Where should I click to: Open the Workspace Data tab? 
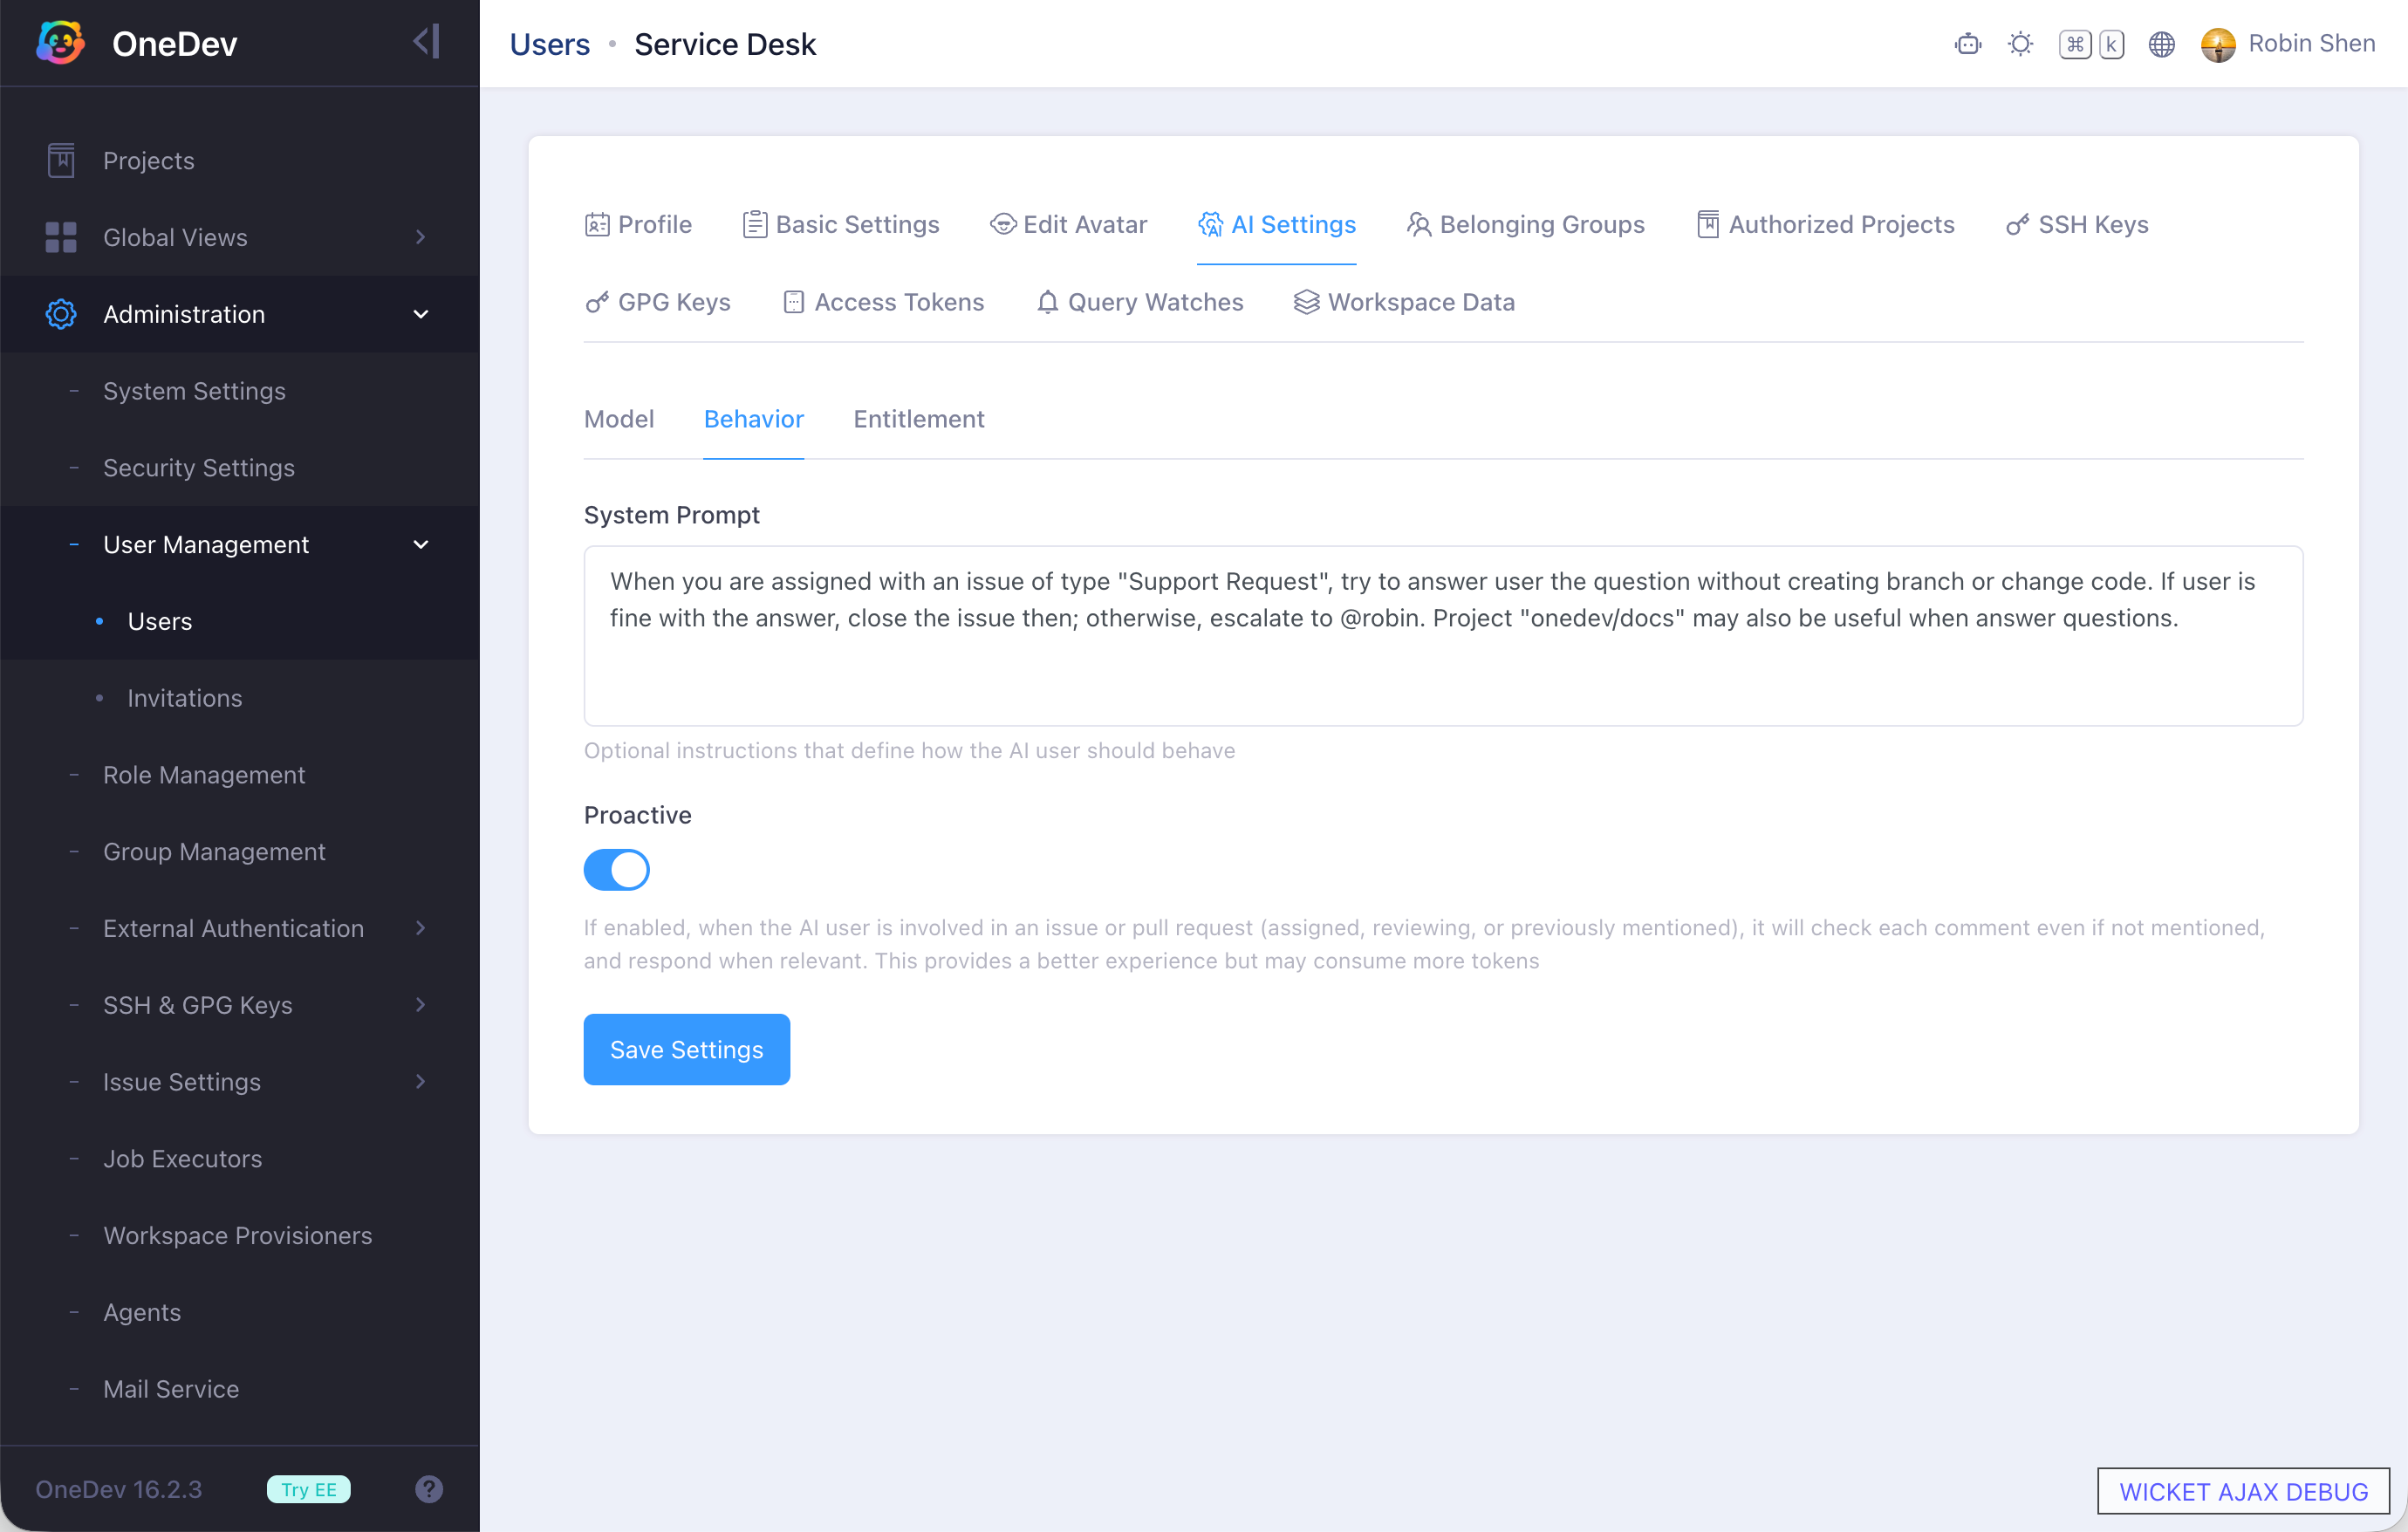[x=1404, y=302]
